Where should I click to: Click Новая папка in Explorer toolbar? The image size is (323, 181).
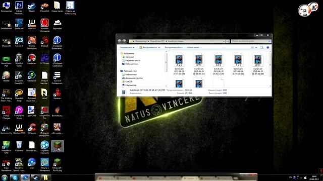(193, 47)
